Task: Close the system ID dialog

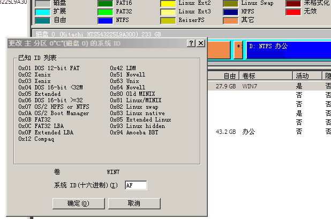Action: click(x=201, y=43)
